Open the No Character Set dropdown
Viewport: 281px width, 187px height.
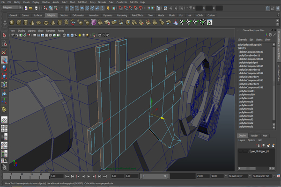pyautogui.click(x=262, y=176)
